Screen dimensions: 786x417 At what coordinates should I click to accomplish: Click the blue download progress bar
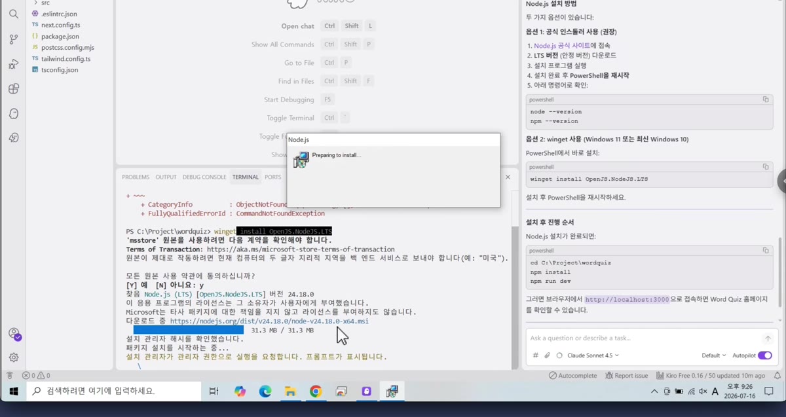pos(189,330)
